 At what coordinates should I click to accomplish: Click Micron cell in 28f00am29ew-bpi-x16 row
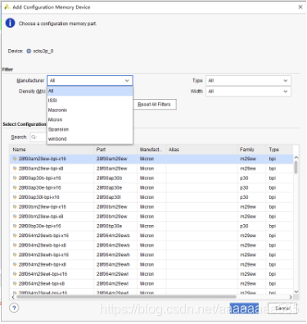point(151,159)
